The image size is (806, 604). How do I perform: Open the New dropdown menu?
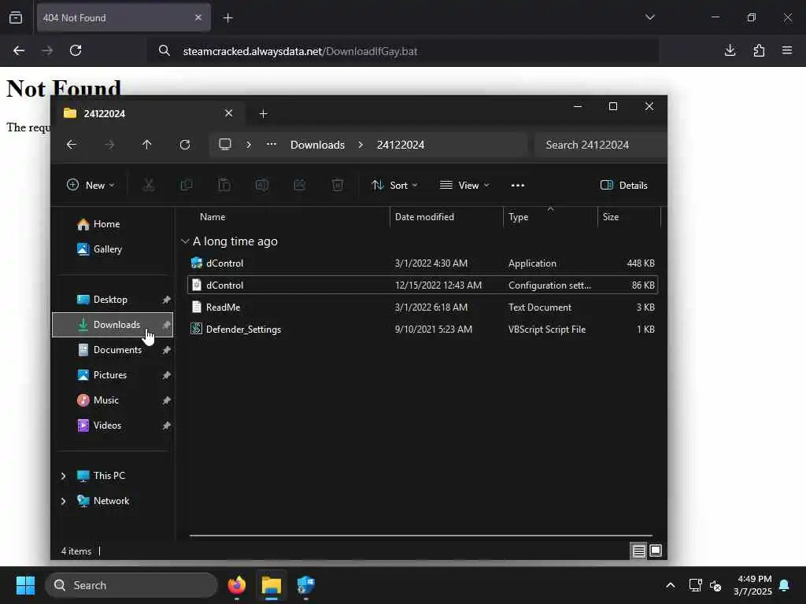91,186
